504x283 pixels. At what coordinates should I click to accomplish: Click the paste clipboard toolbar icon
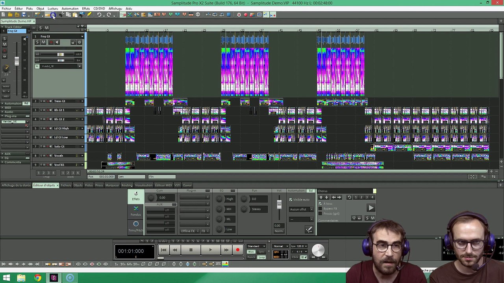[75, 15]
